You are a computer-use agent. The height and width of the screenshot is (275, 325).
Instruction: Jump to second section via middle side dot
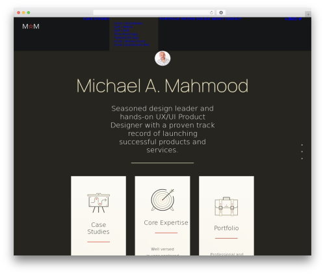[x=302, y=151]
